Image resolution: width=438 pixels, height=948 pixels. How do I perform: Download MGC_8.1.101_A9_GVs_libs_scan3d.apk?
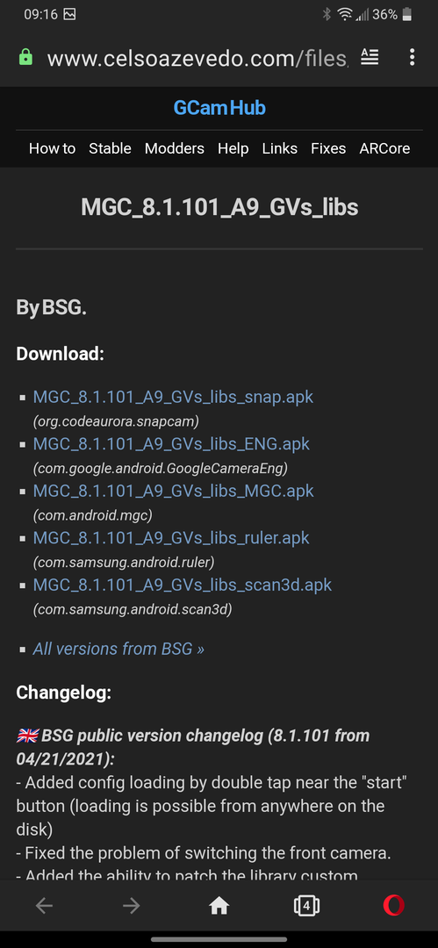click(182, 585)
